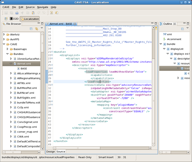Select the Airmet.xml file icon in tree
Viewport: 192px width, 162px height.
[x=15, y=64]
